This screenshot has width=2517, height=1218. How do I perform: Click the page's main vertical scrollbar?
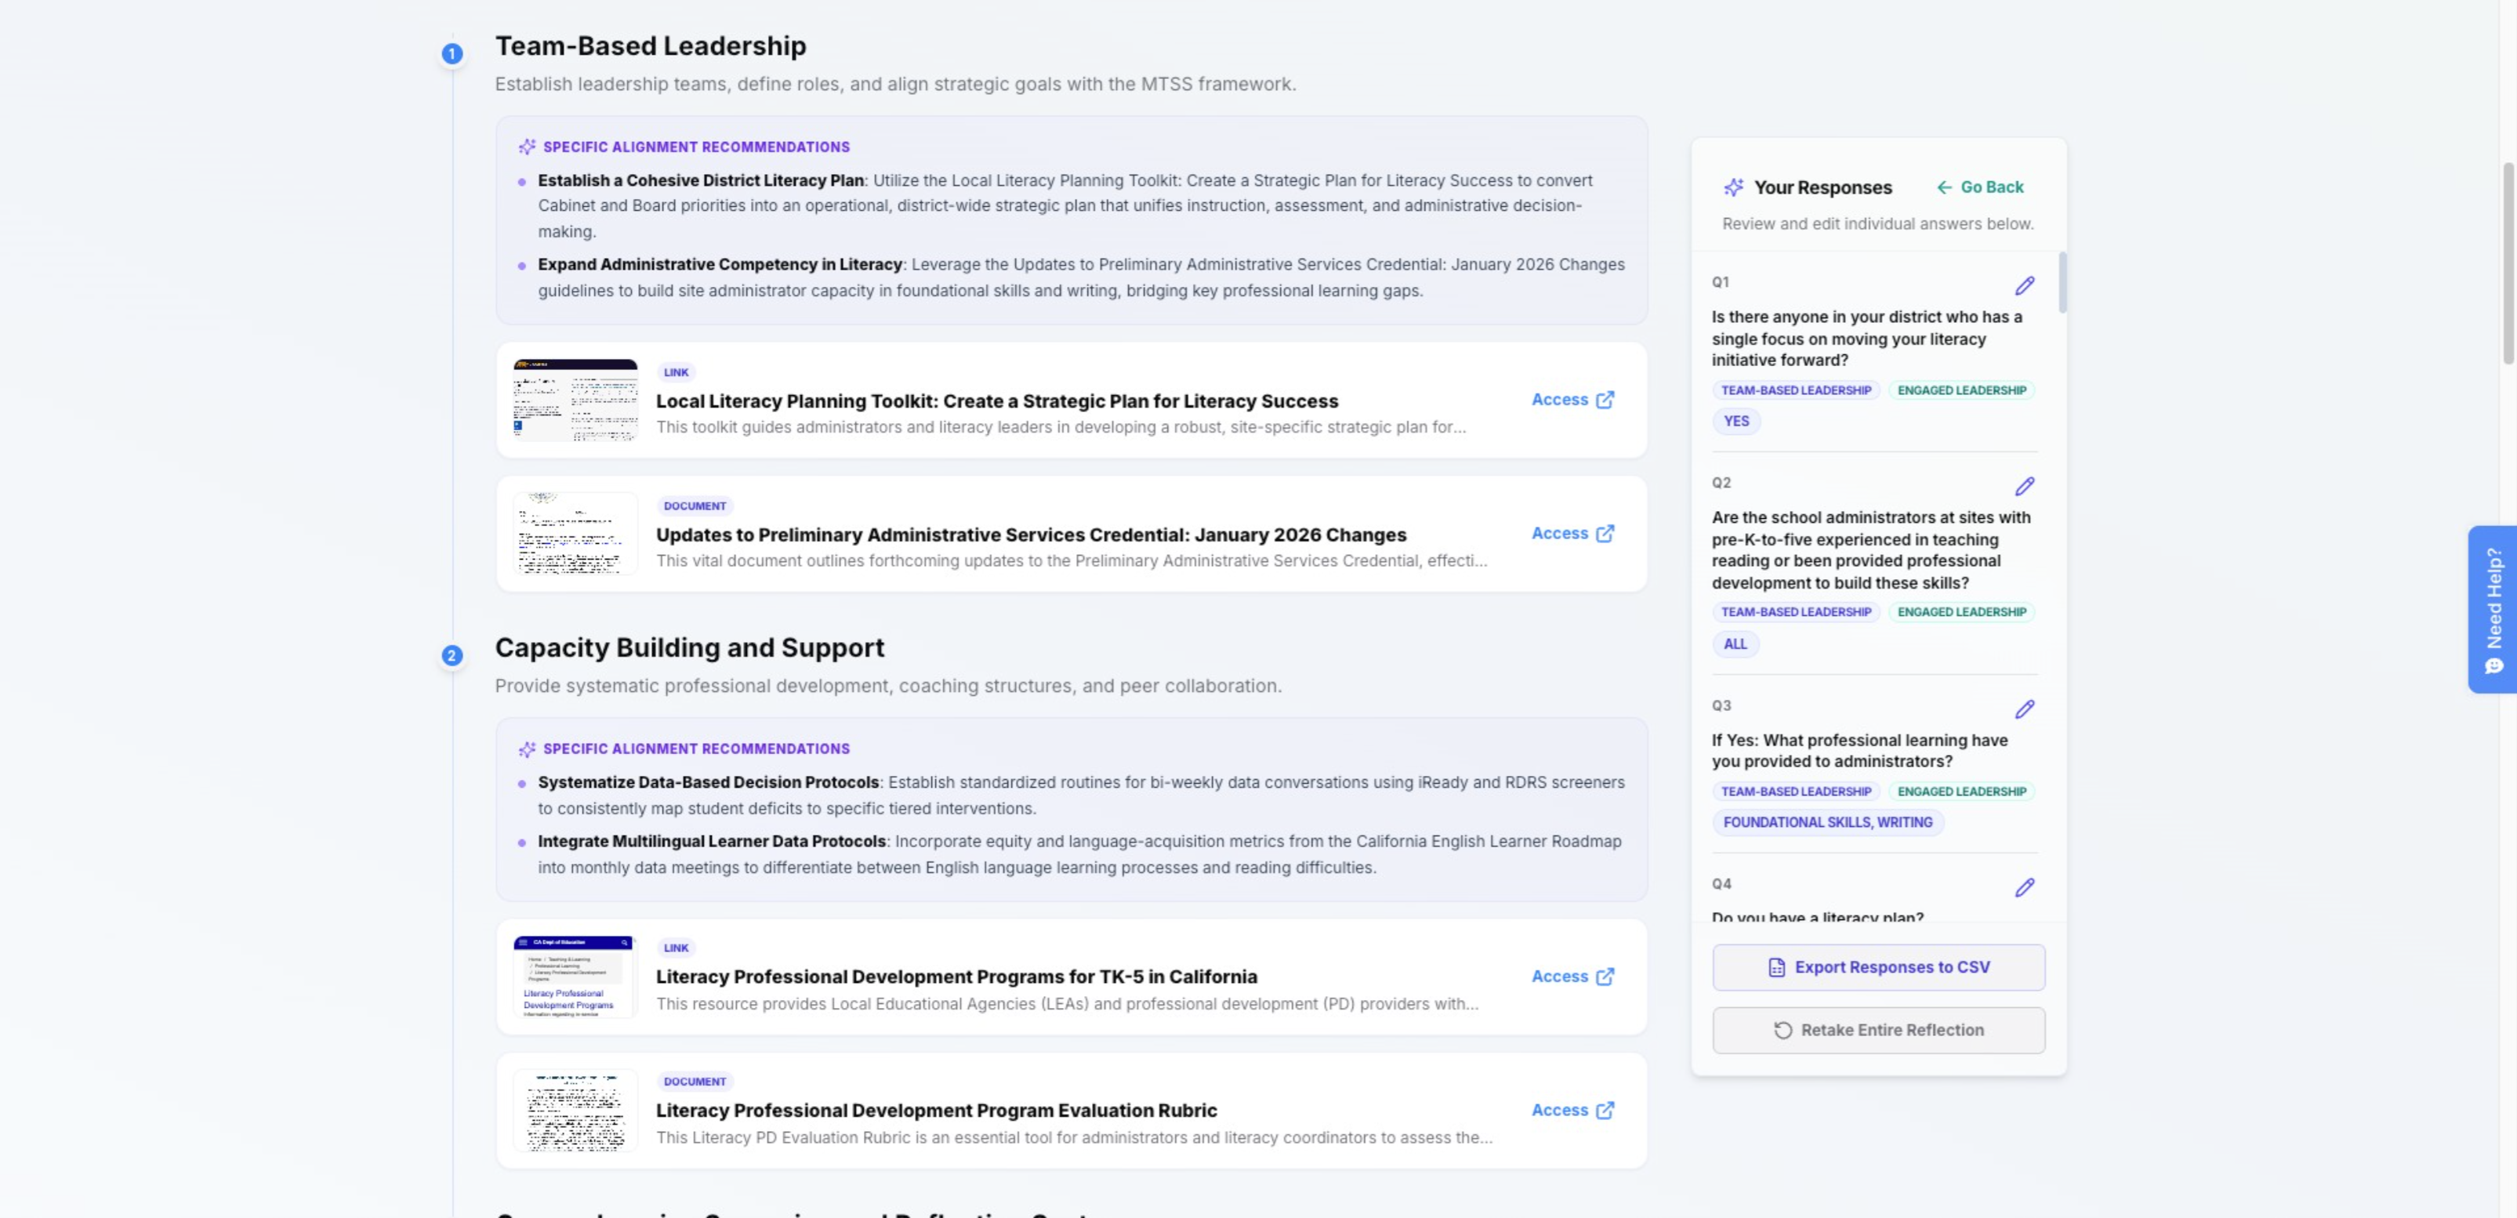2508,263
